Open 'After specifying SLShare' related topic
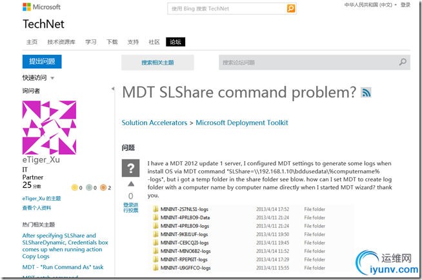Screen dimensions: 422x280 [x=65, y=246]
